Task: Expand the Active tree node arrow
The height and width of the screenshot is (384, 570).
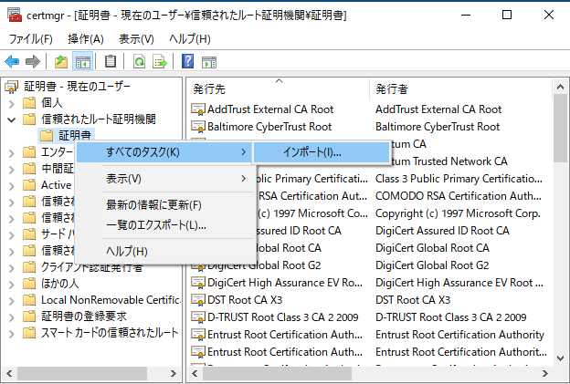Action: click(12, 186)
